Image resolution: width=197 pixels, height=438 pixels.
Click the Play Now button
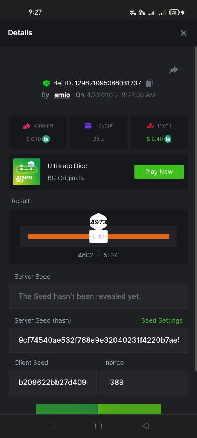(159, 172)
